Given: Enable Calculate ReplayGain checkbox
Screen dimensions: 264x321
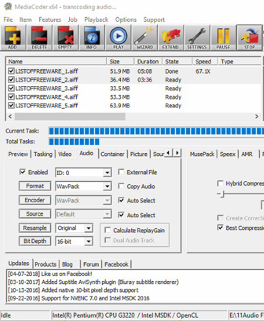Looking at the screenshot, I should 107,230.
